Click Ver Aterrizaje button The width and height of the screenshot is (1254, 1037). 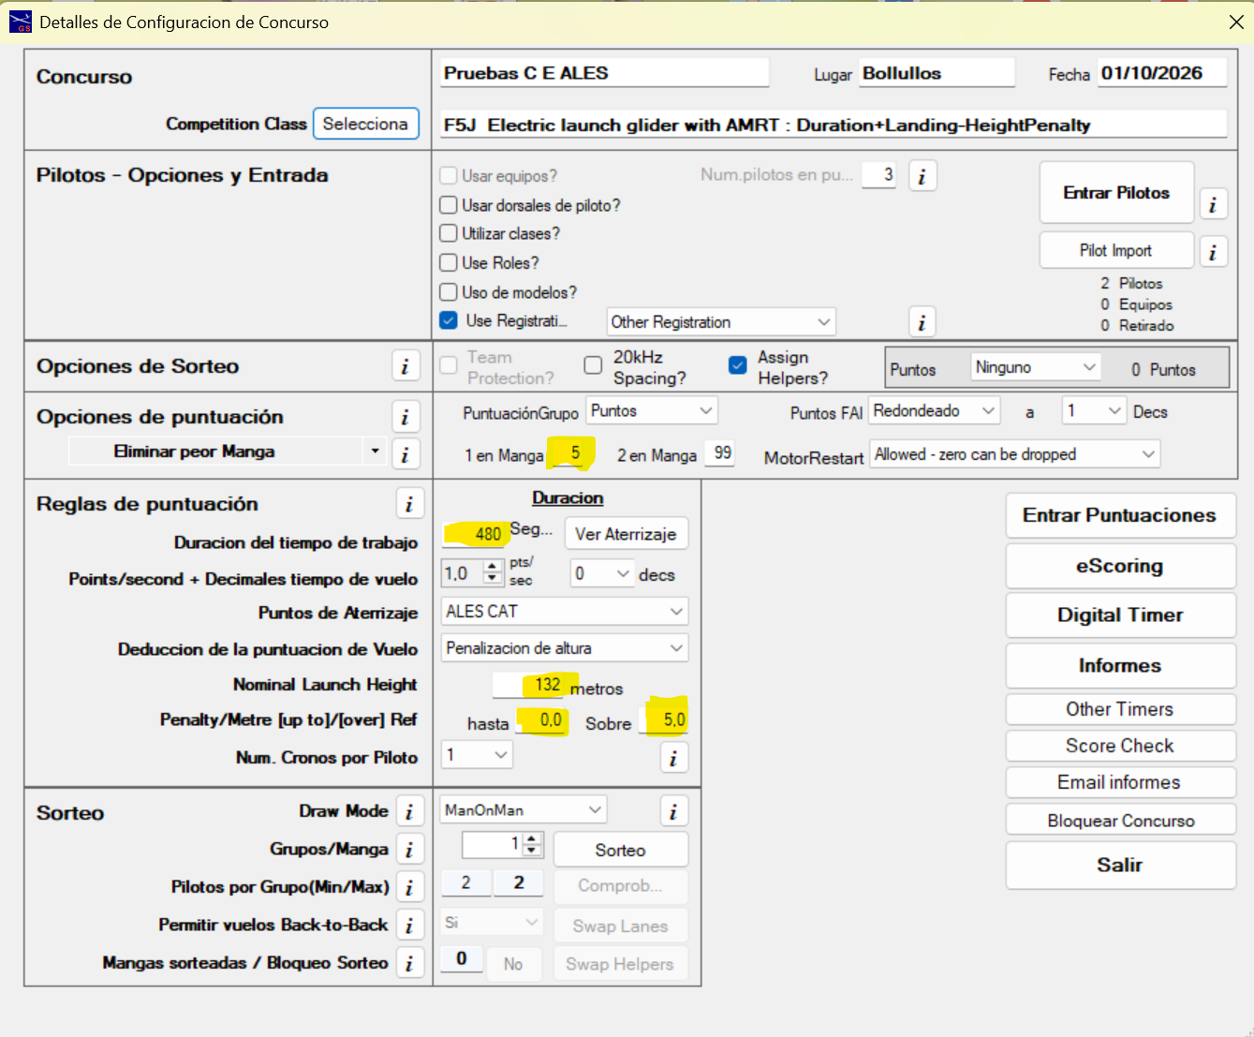click(626, 534)
